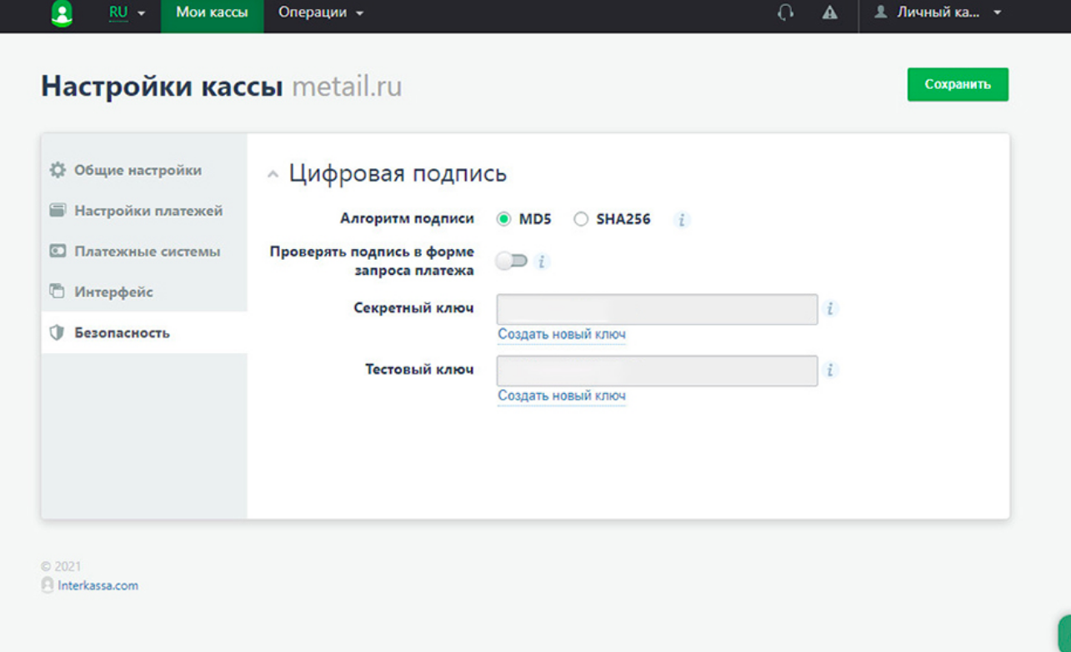This screenshot has height=652, width=1071.
Task: Click the gear icon beside Общие настройки
Action: coord(58,170)
